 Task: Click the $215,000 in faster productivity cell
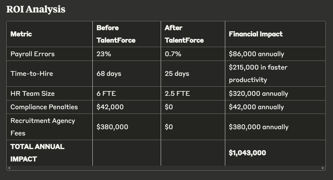(275, 74)
